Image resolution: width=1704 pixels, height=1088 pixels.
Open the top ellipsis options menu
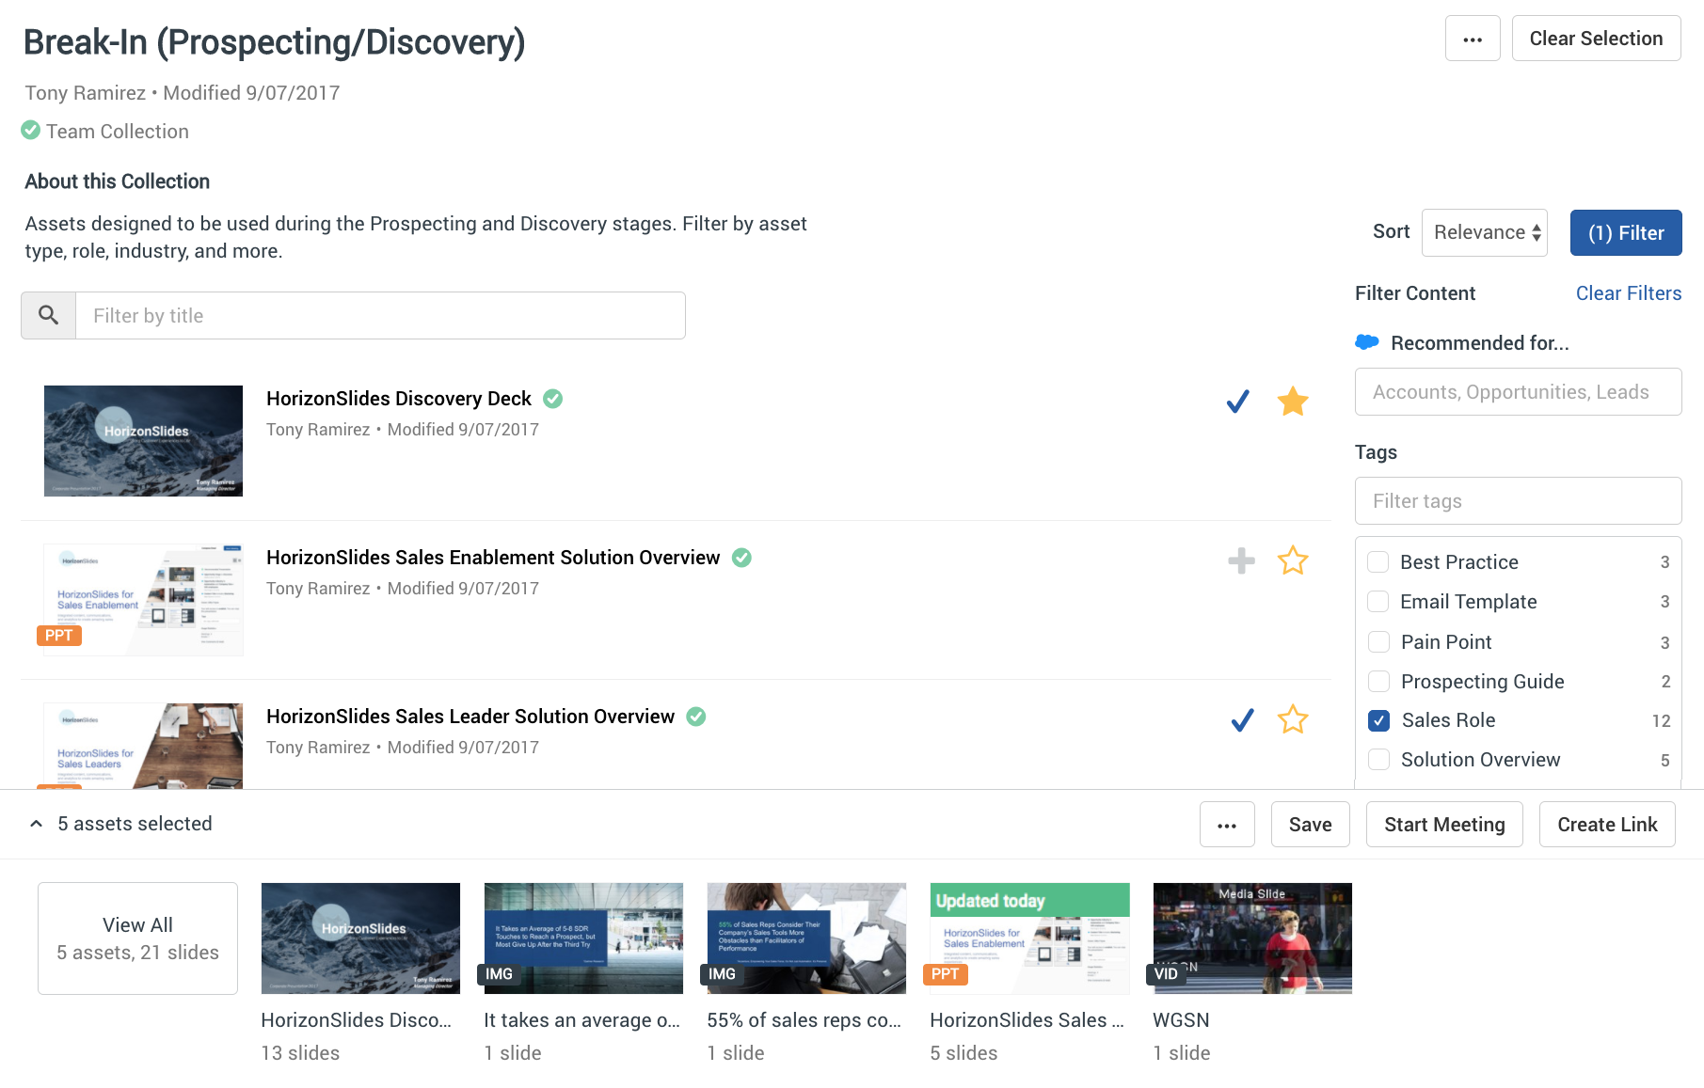[x=1473, y=39]
